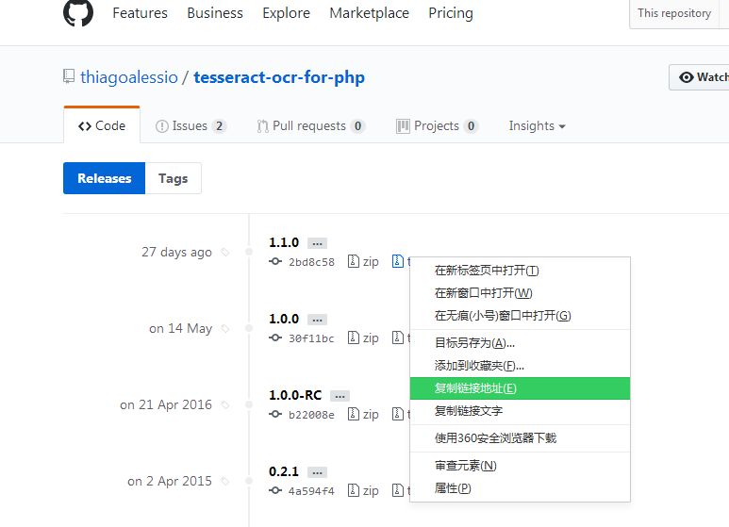Choose 属性(P) from context menu
Viewport: 729px width, 527px height.
click(520, 488)
